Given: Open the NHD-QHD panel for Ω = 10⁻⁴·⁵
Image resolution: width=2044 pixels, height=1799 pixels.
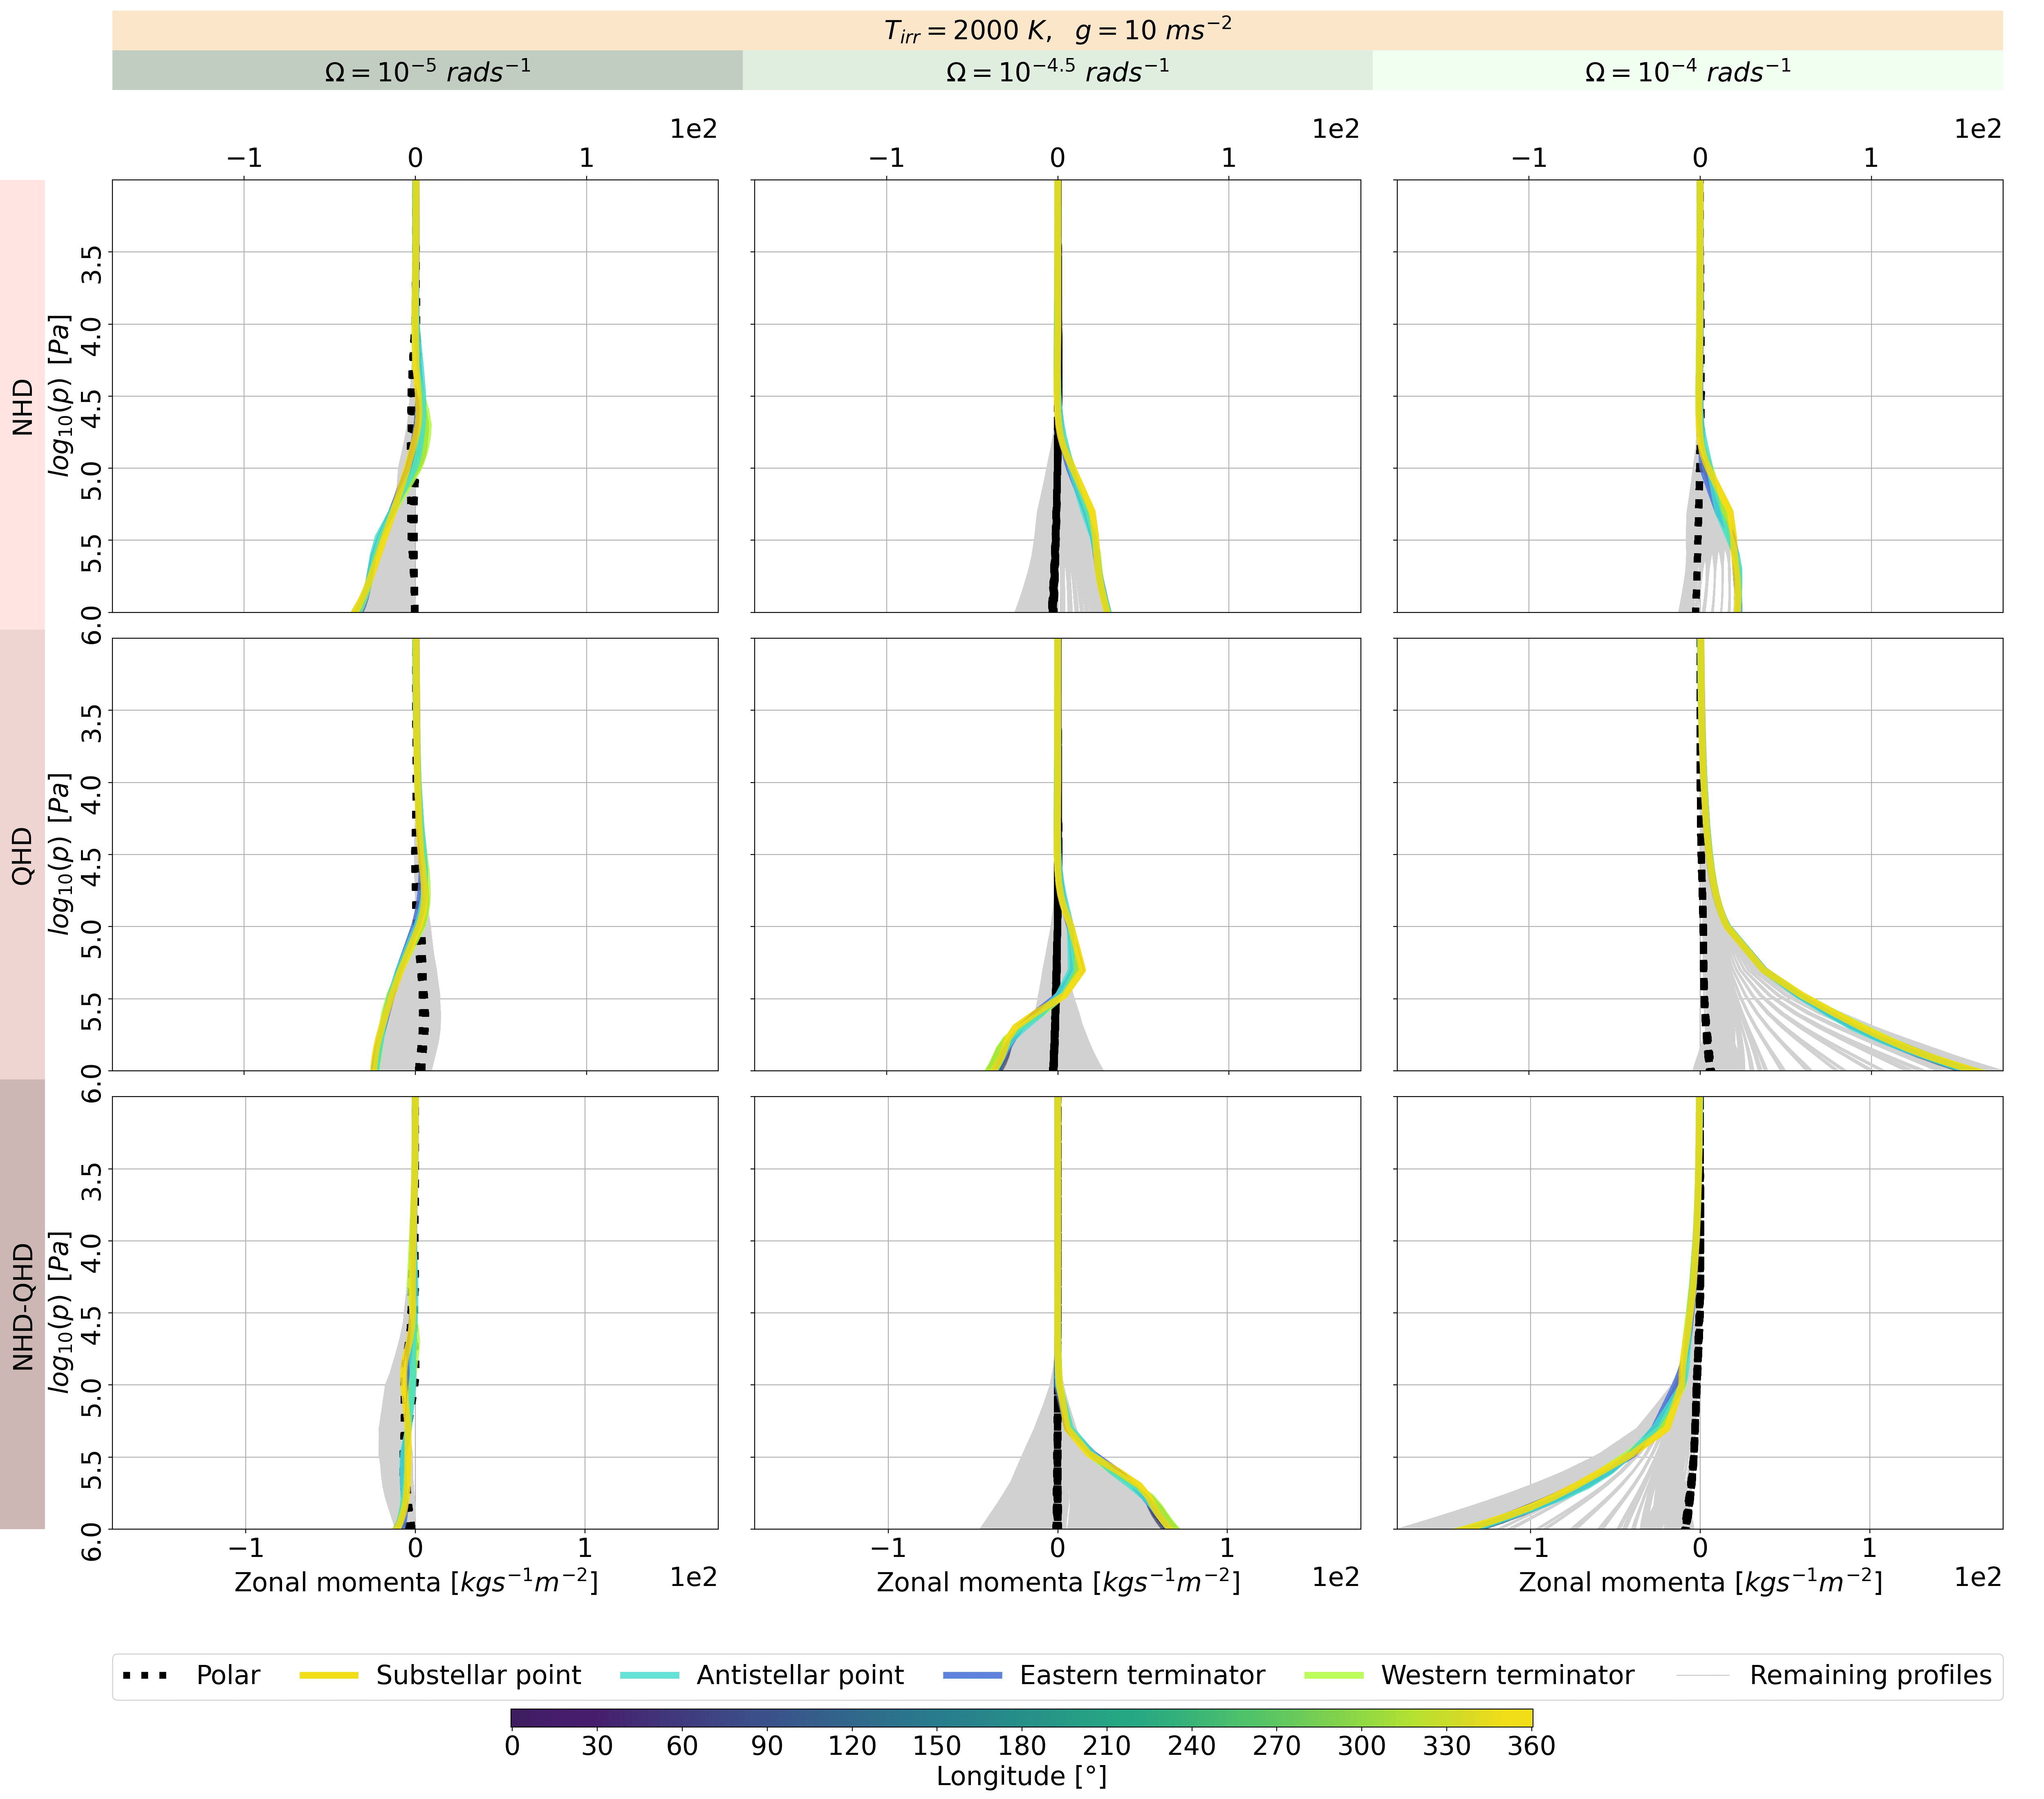Looking at the screenshot, I should click(1057, 1313).
